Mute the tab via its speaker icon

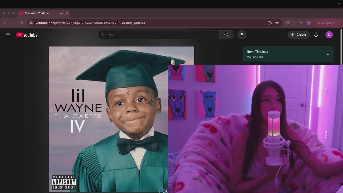tap(61, 13)
